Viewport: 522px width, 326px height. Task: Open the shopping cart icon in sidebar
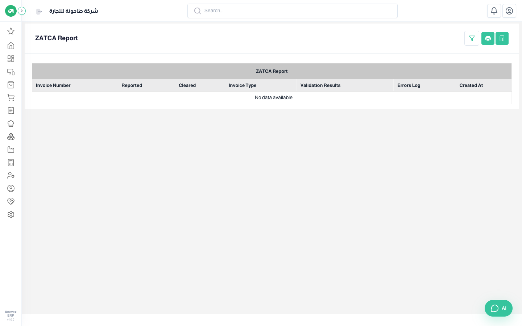click(x=11, y=97)
